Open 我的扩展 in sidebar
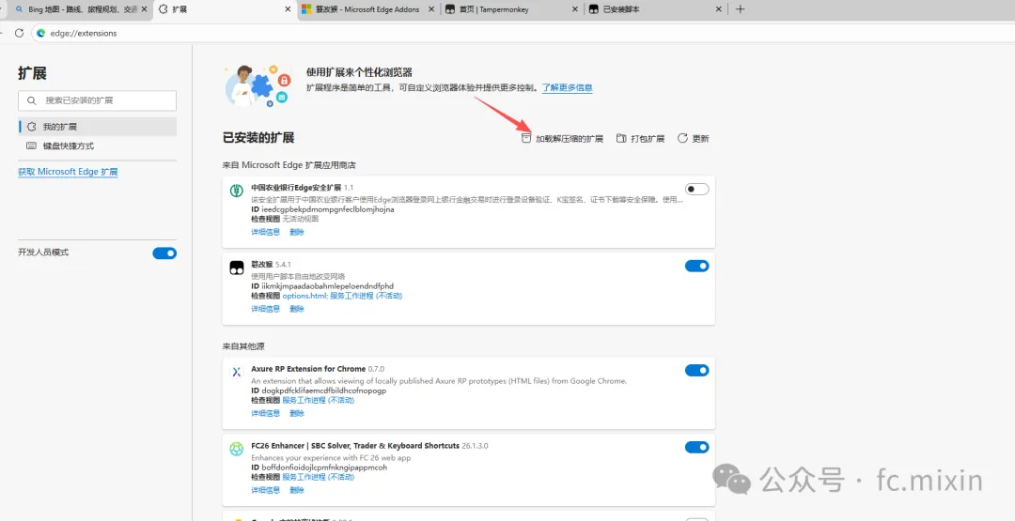Viewport: 1015px width, 521px height. coord(97,127)
